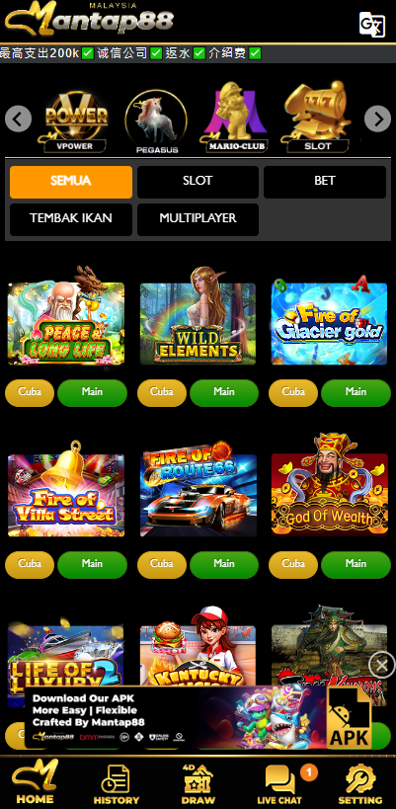This screenshot has width=396, height=809.
Task: Go to HOME in bottom bar
Action: click(36, 782)
